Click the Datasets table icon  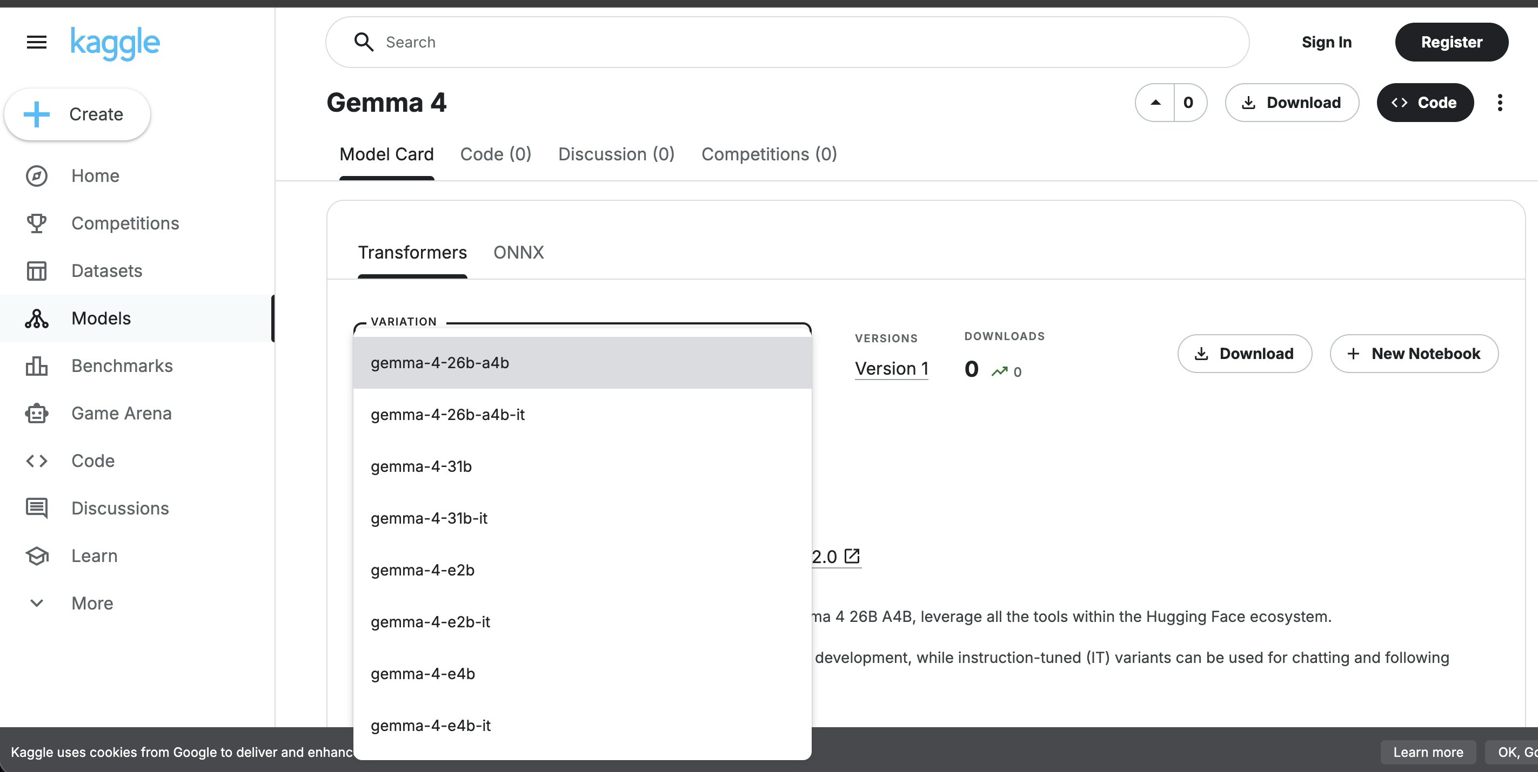pos(36,271)
